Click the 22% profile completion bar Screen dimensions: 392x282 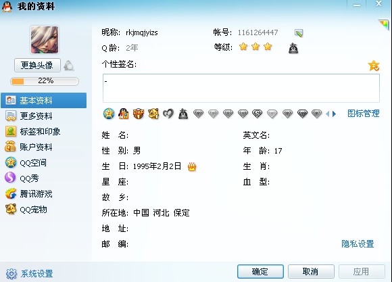(x=45, y=81)
